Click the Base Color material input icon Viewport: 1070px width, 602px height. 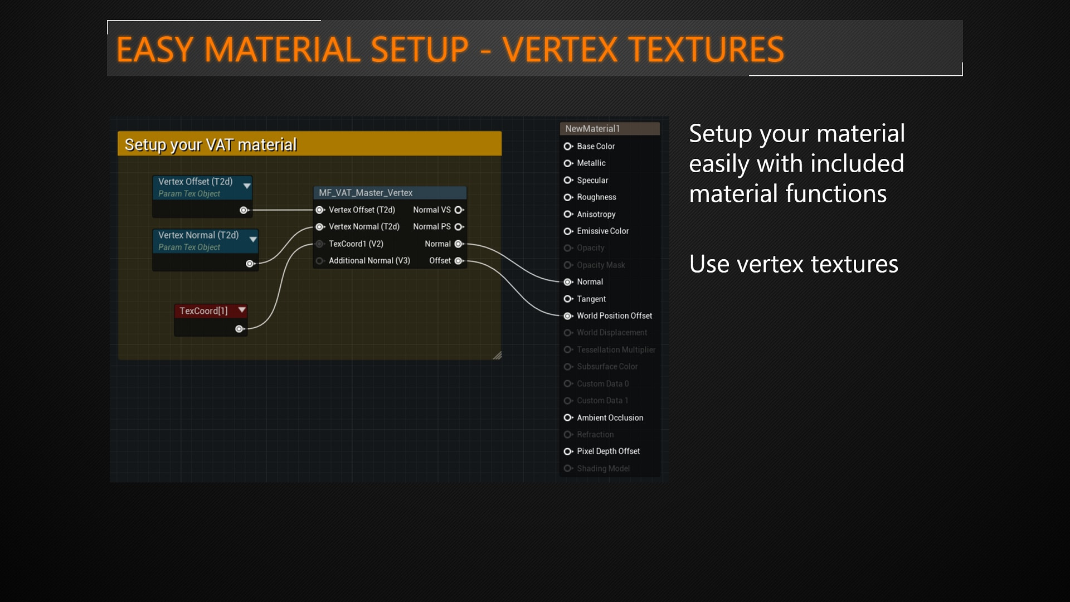click(x=567, y=145)
